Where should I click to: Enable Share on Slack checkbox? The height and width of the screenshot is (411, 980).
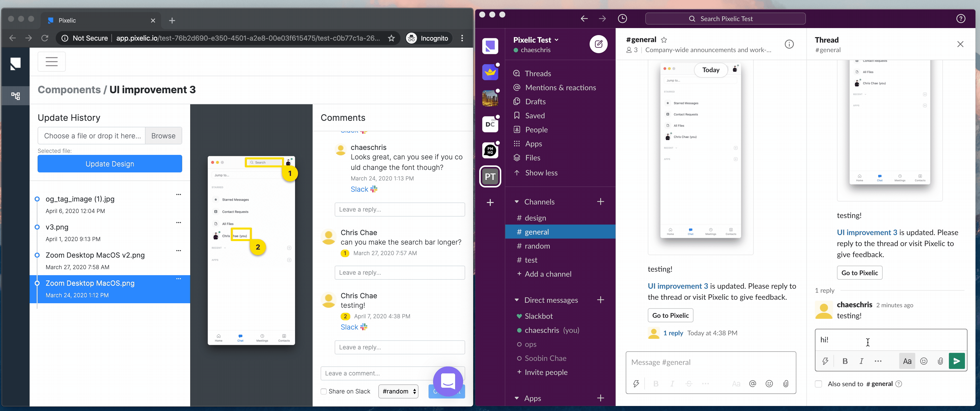point(323,392)
